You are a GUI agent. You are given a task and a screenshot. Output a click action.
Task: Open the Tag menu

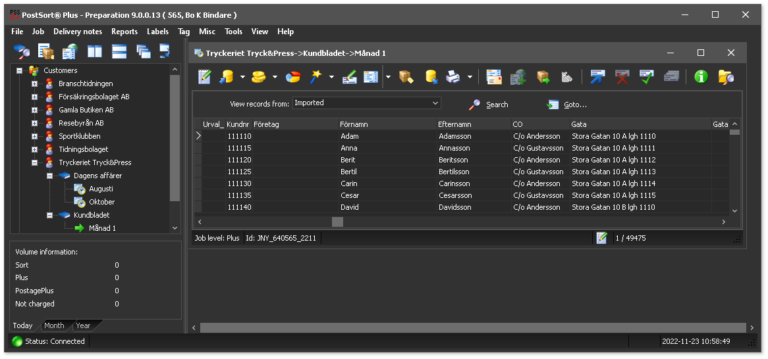click(184, 32)
